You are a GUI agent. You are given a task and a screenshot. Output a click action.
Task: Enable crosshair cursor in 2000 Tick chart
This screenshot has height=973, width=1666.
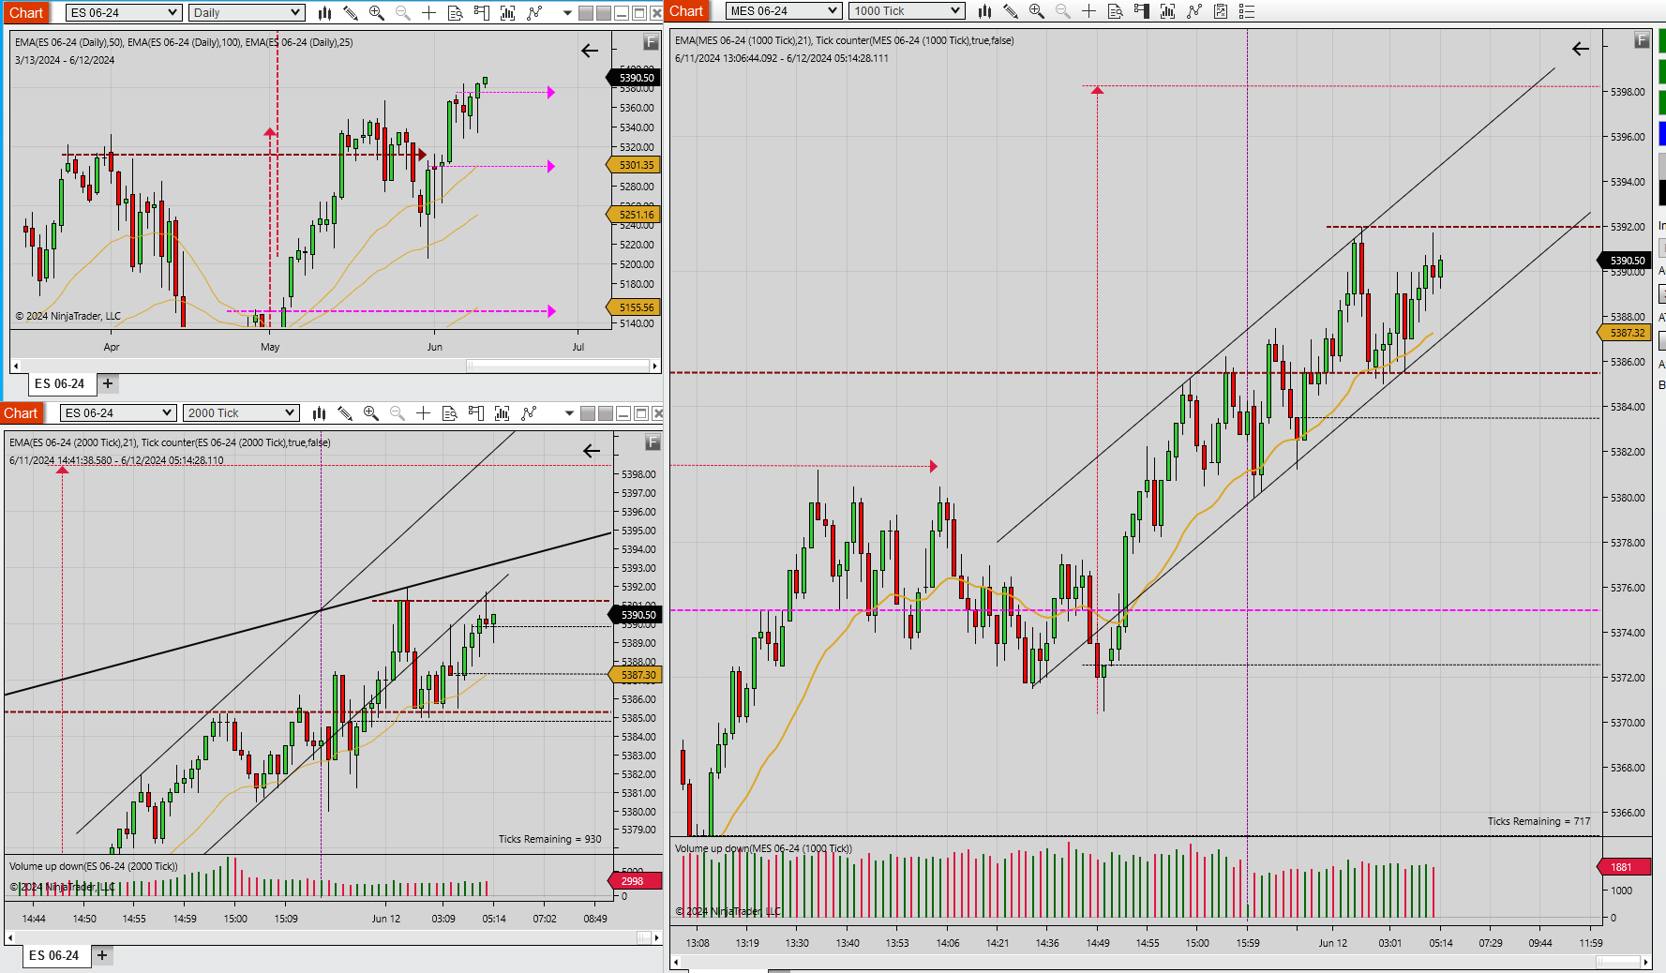point(423,412)
